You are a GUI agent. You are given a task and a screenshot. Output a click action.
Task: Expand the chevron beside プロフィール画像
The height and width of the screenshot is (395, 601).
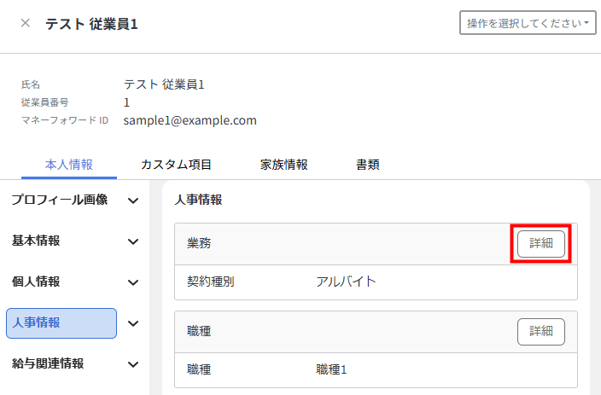click(133, 200)
